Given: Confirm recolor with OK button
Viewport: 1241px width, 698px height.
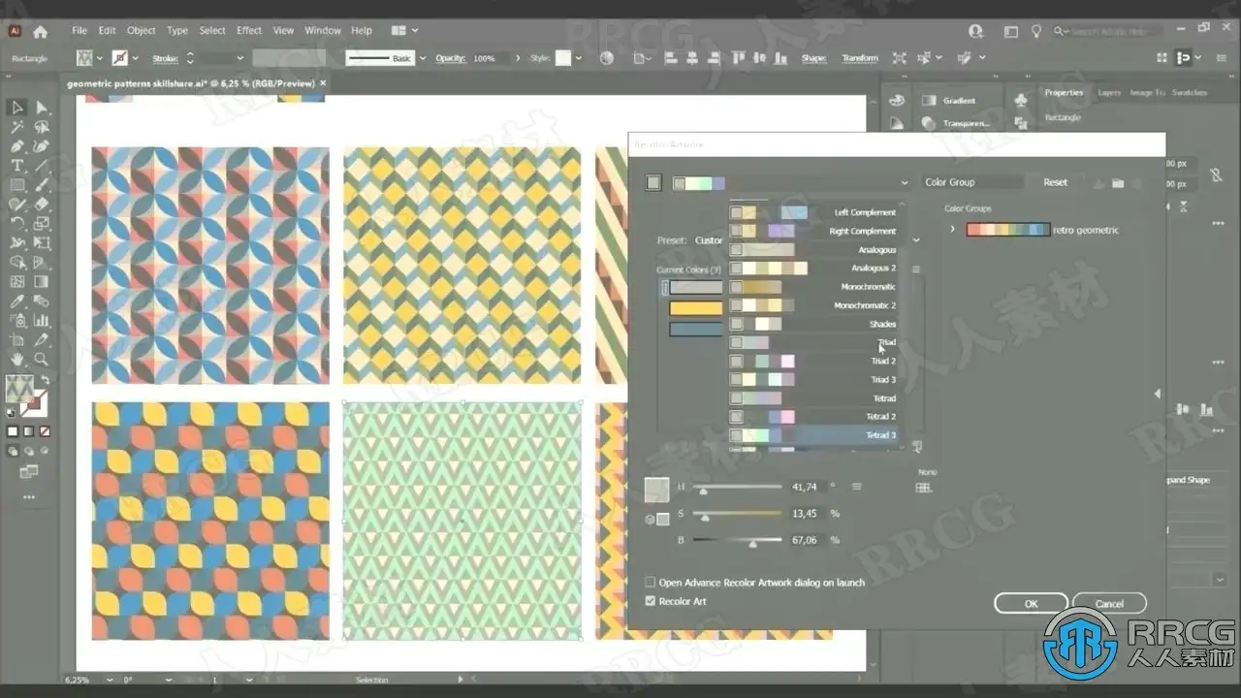Looking at the screenshot, I should (1031, 603).
